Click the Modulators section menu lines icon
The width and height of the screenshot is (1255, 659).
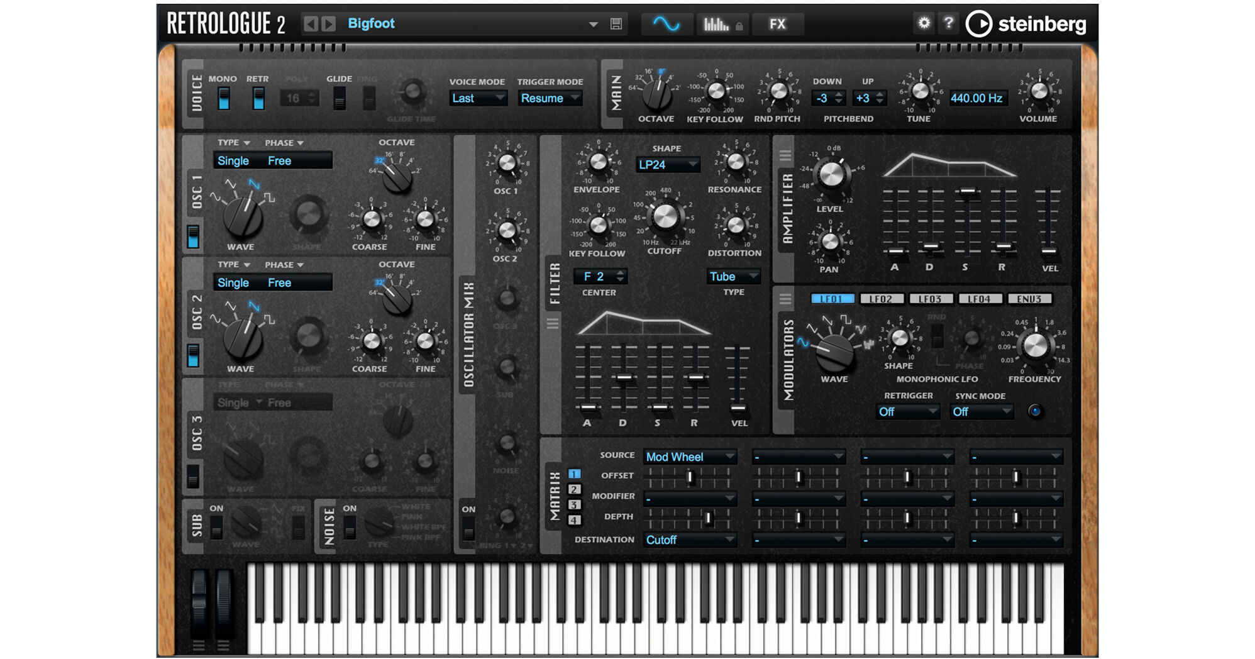tap(785, 299)
